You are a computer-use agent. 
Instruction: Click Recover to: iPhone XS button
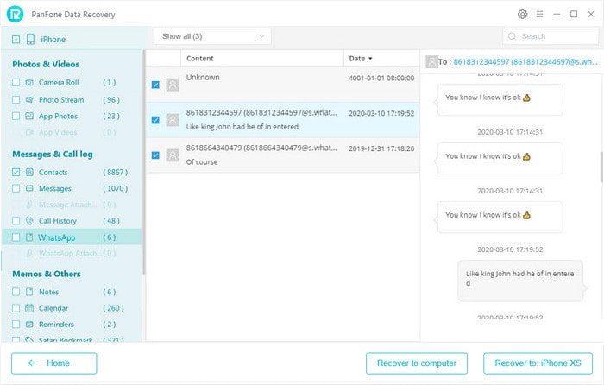pyautogui.click(x=538, y=363)
